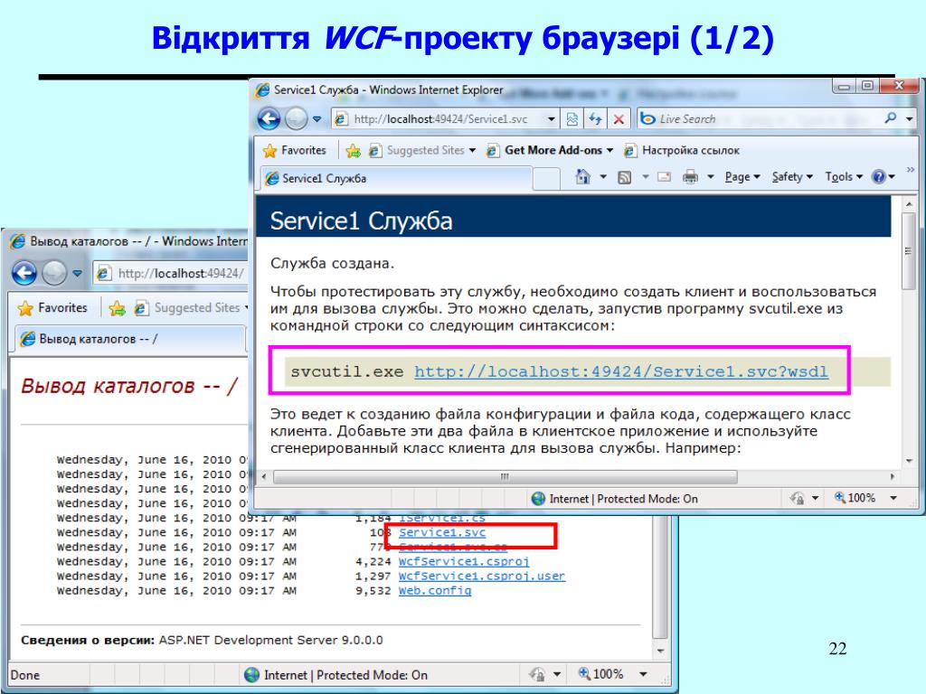Click address bar with localhost:49424/ URL
Screen dimensions: 926x694
pos(171,273)
